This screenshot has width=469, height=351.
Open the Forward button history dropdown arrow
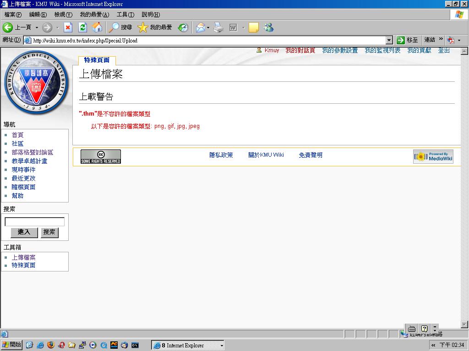(x=57, y=27)
